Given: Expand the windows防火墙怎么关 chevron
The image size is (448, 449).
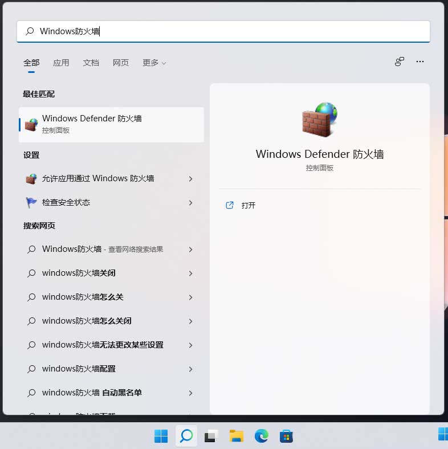Looking at the screenshot, I should pos(190,297).
